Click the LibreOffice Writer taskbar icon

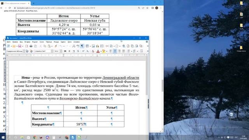(x=73, y=137)
